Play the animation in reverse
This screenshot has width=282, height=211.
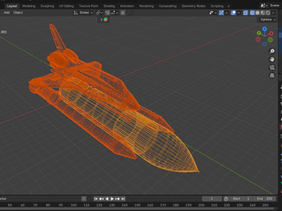107,199
